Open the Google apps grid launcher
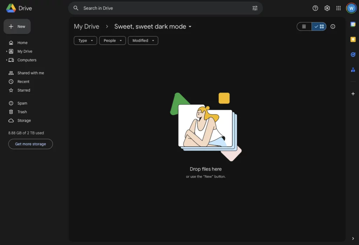This screenshot has height=245, width=359. click(x=338, y=8)
